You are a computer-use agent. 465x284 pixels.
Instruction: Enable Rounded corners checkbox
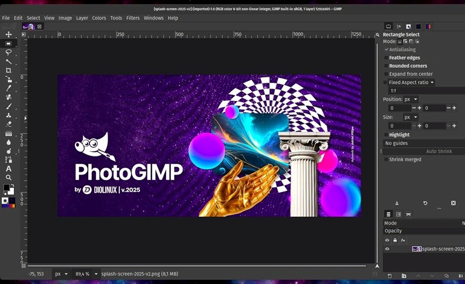386,66
